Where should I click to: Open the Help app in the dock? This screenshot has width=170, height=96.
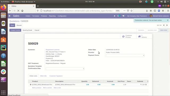pos(3,56)
